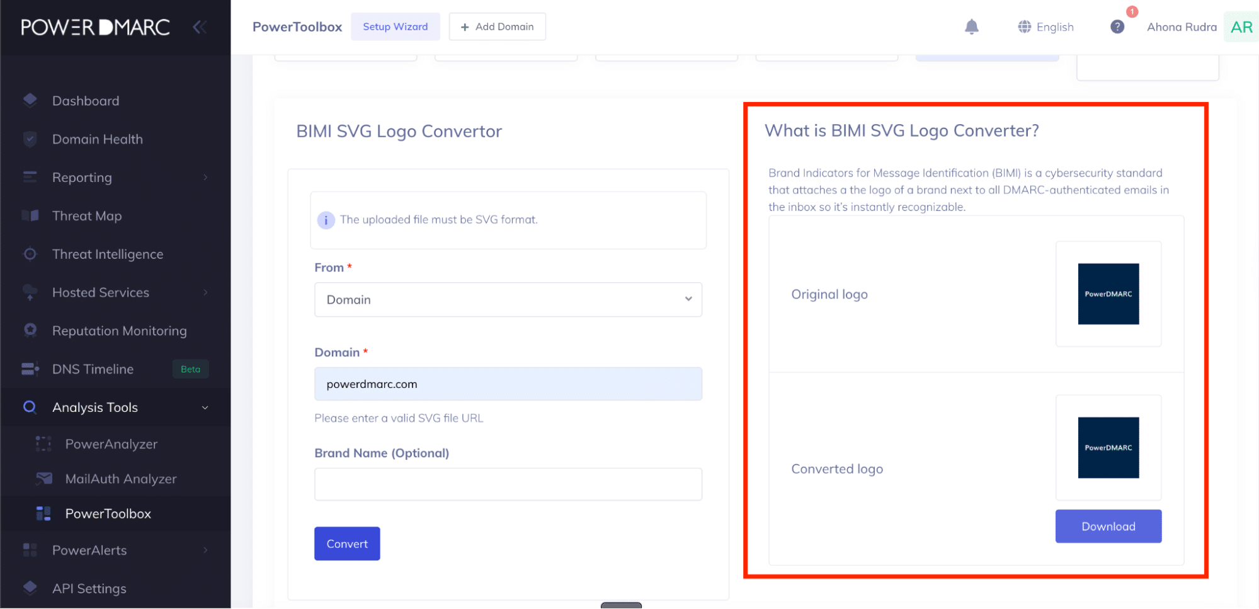1259x609 pixels.
Task: Click the PowerDMARC logo
Action: pyautogui.click(x=95, y=27)
